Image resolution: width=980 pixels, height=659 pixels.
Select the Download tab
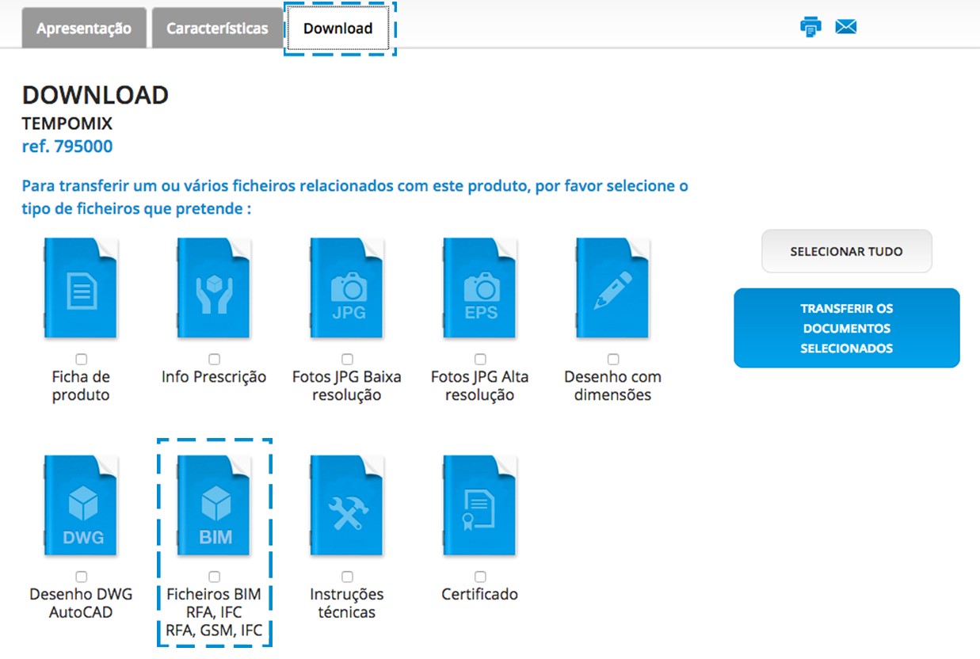pos(338,29)
